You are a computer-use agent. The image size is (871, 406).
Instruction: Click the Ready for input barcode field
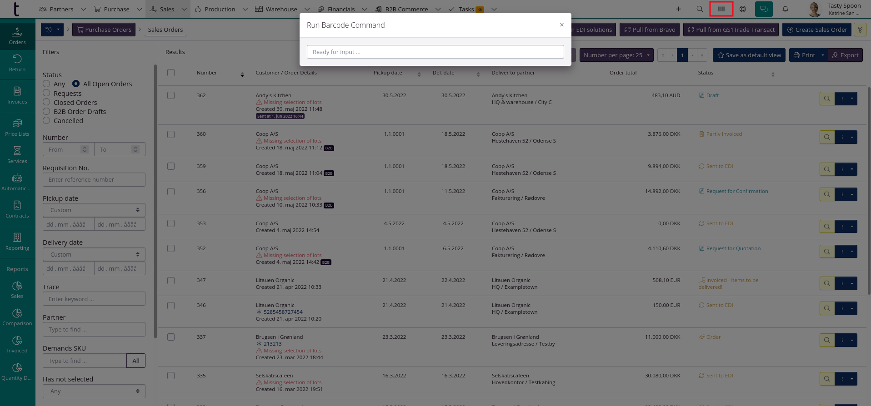pyautogui.click(x=435, y=52)
